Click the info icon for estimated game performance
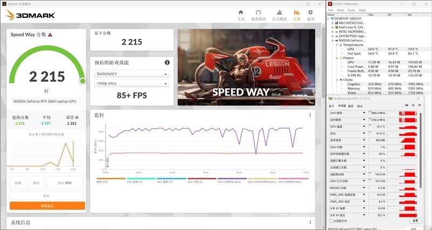The width and height of the screenshot is (432, 230). tap(167, 62)
